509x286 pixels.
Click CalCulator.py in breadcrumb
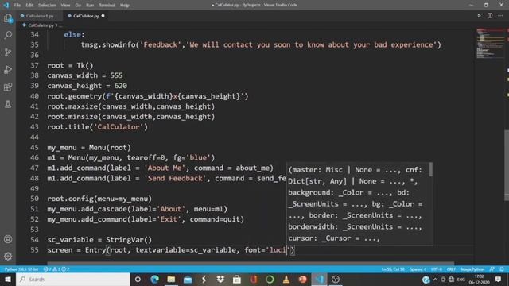coord(41,25)
